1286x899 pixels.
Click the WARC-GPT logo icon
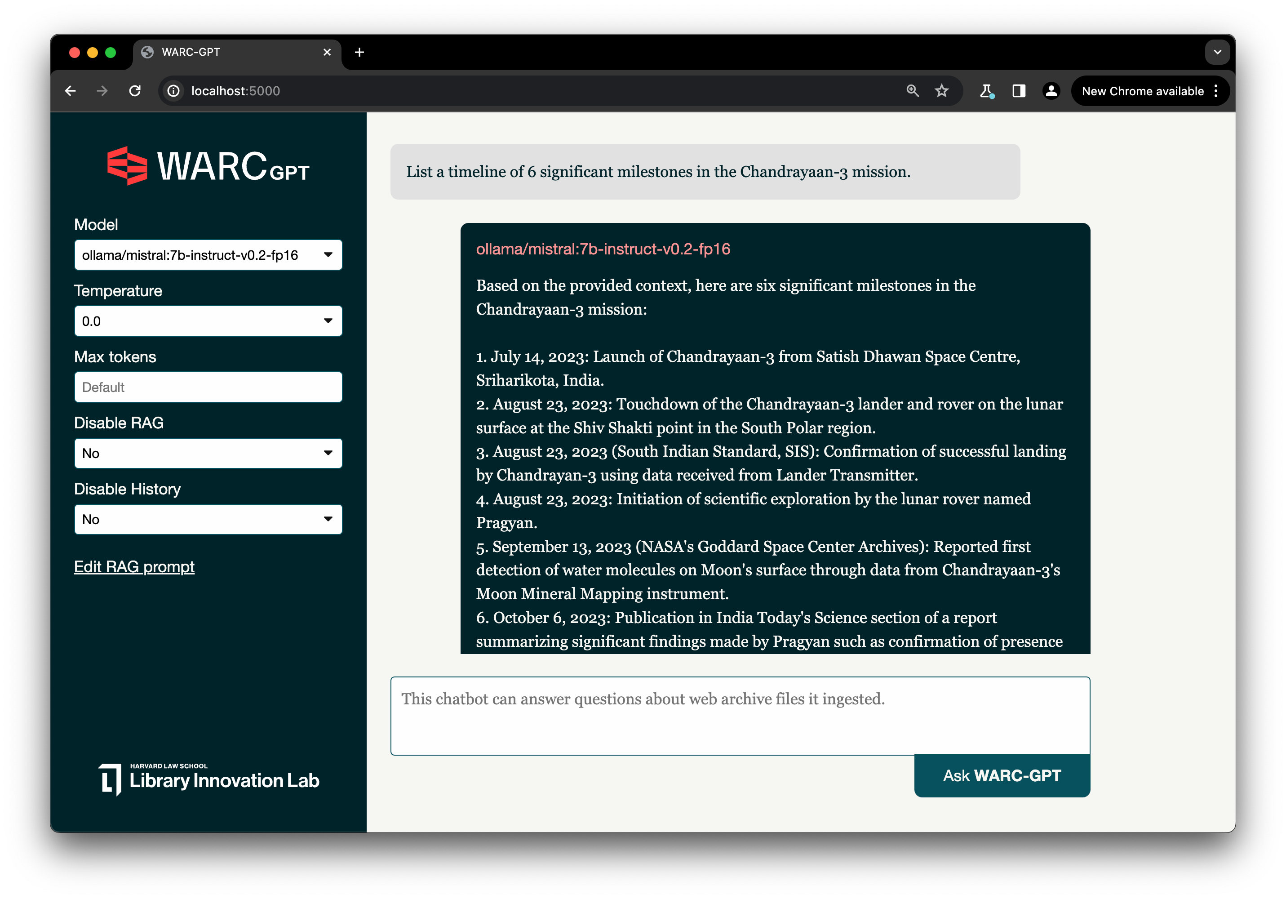(x=125, y=164)
